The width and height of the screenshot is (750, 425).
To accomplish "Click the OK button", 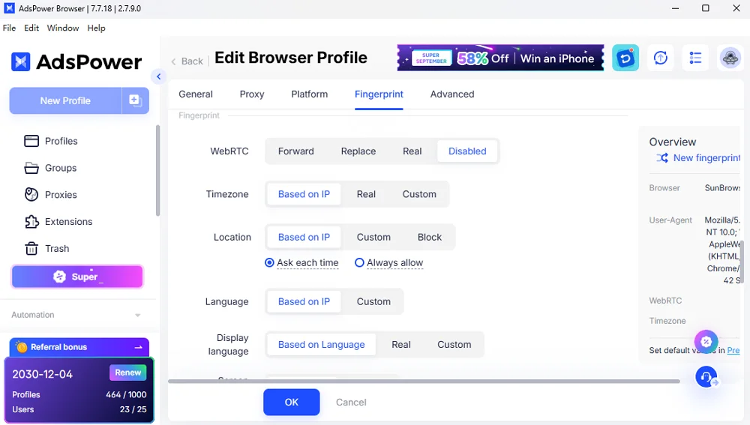I will click(x=291, y=403).
